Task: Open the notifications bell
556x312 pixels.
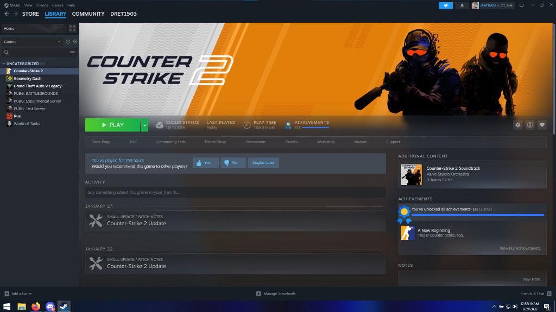Action: pos(462,5)
